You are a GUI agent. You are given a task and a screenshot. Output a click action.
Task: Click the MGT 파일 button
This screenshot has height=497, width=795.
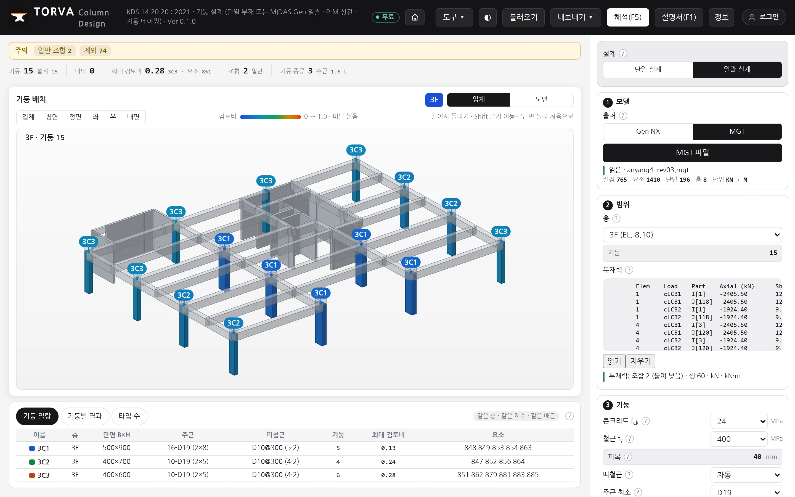click(x=692, y=153)
